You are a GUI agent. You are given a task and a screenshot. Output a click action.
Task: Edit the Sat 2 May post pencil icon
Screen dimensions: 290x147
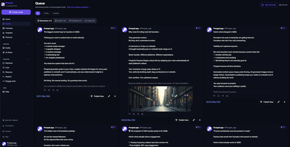click(194, 120)
